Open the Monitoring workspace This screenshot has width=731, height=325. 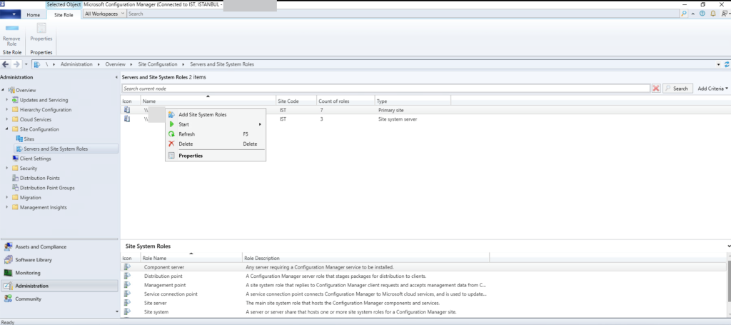(27, 273)
